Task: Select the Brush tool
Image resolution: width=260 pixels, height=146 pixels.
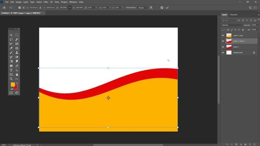Action: coord(11,53)
